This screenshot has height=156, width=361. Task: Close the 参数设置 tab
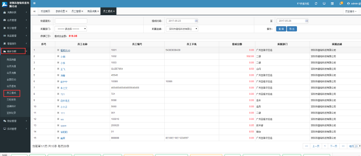pyautogui.click(x=66, y=11)
